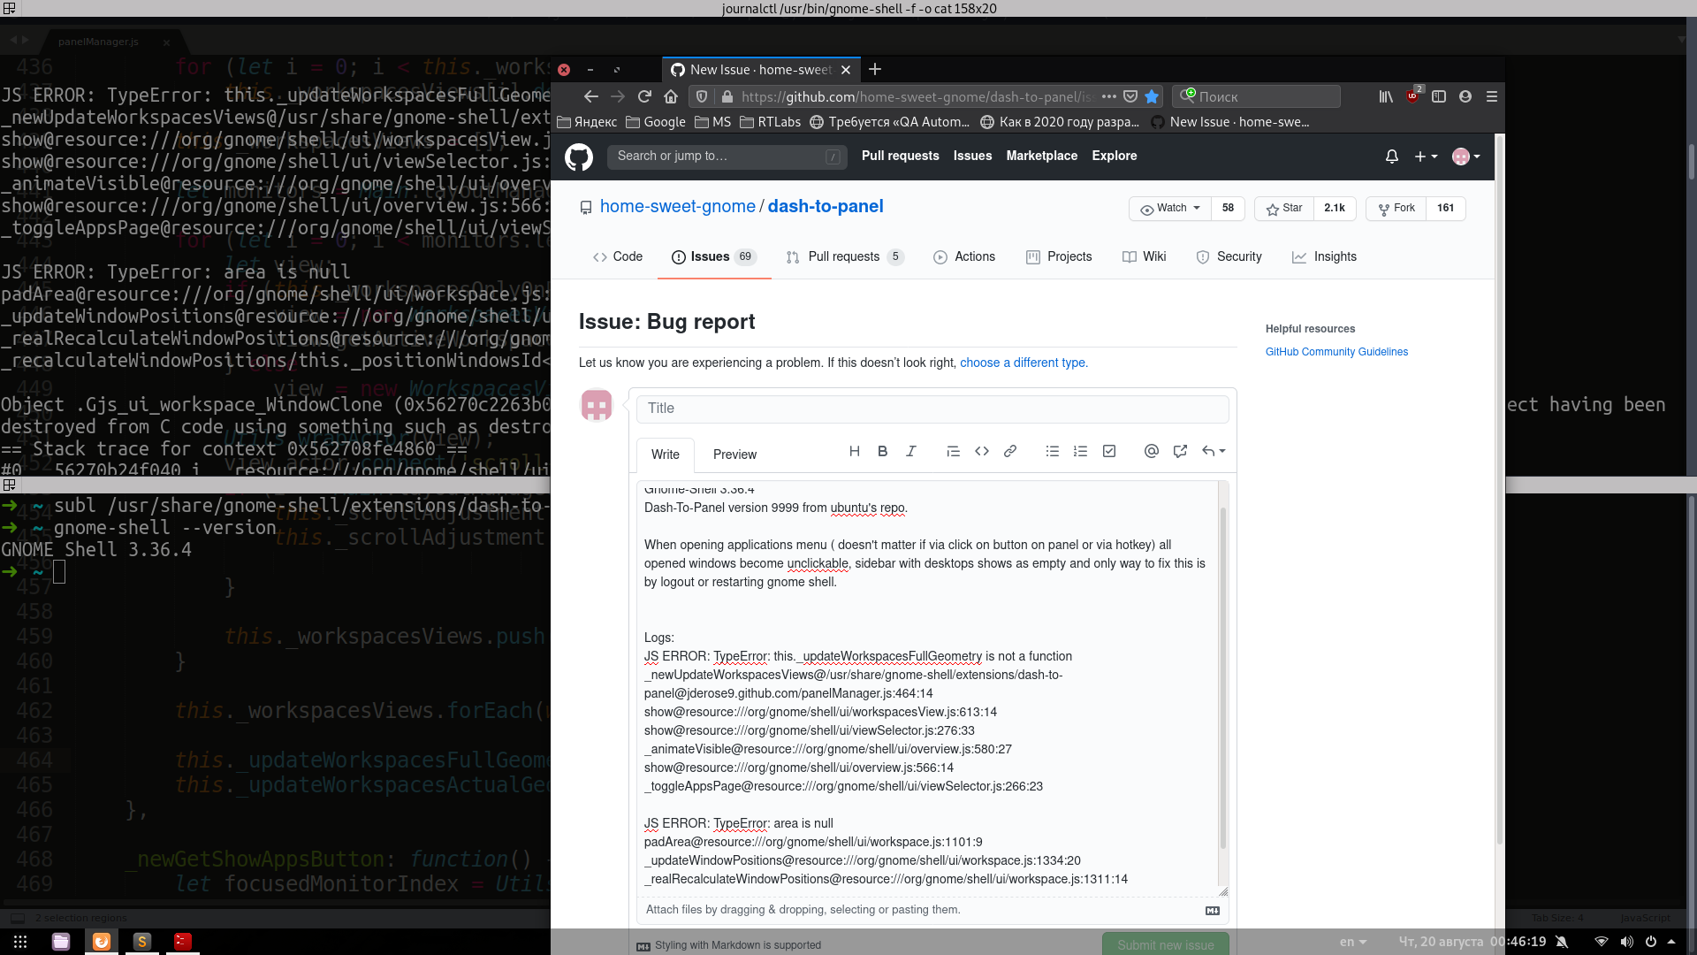Insert a quote block

[953, 451]
